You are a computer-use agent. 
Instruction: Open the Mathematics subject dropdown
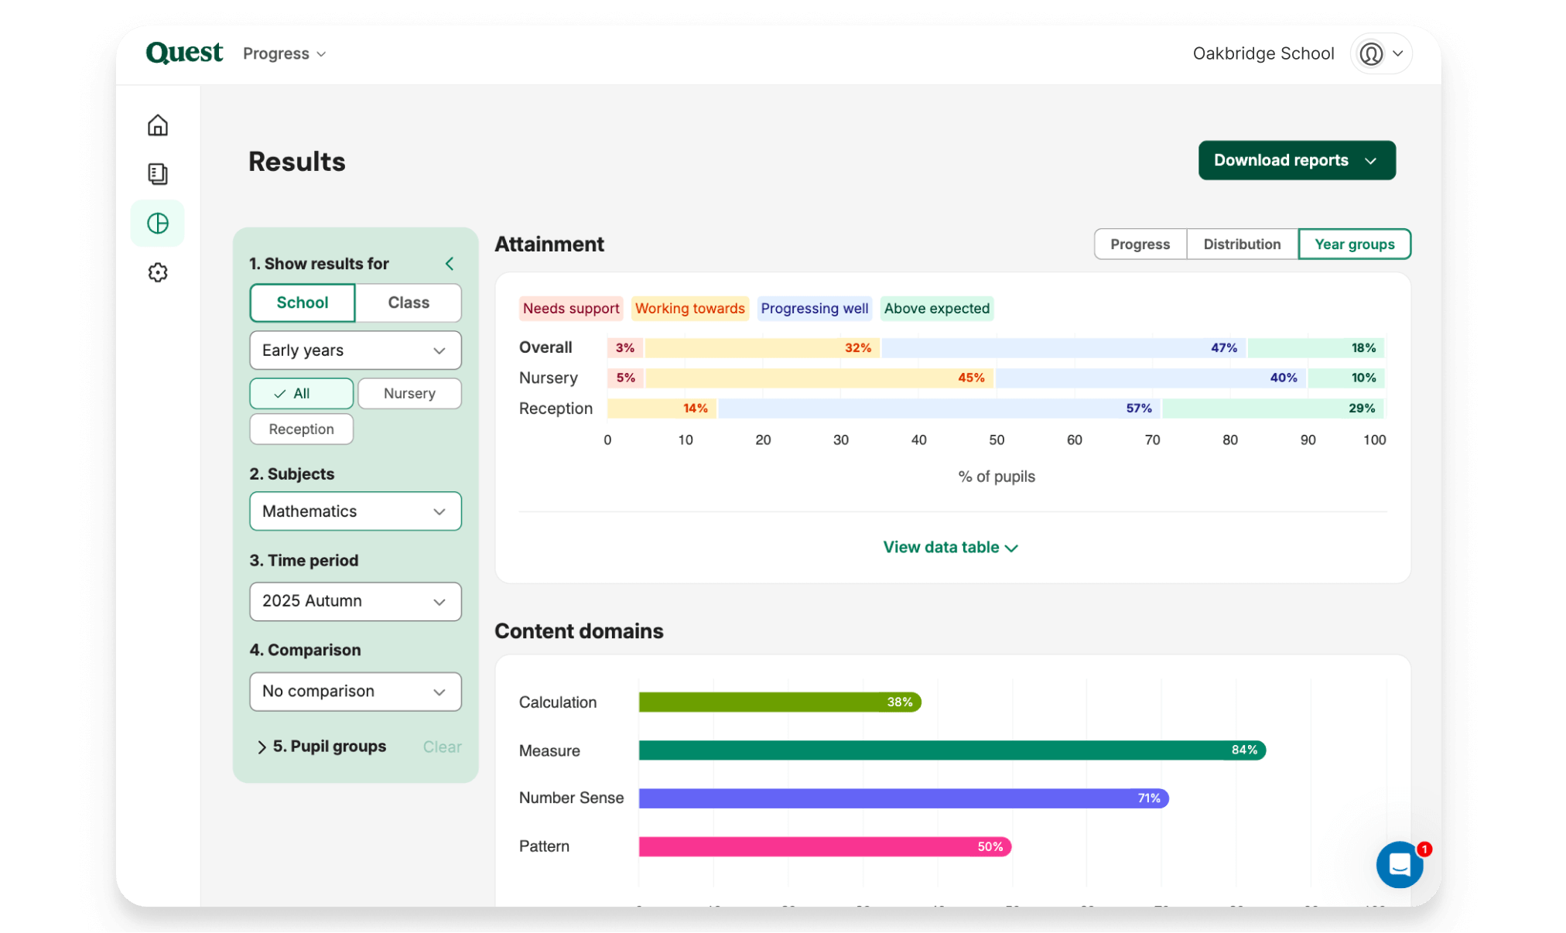(355, 511)
